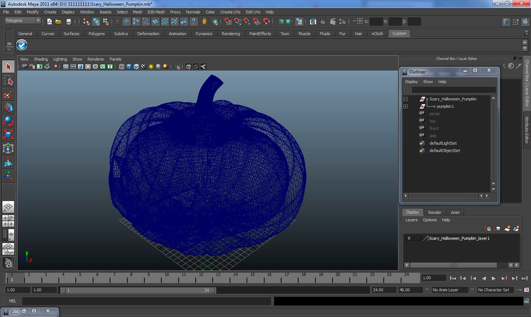Screen dimensions: 531x317
Task: Activate the Move tool cone icon
Action: pyautogui.click(x=8, y=108)
